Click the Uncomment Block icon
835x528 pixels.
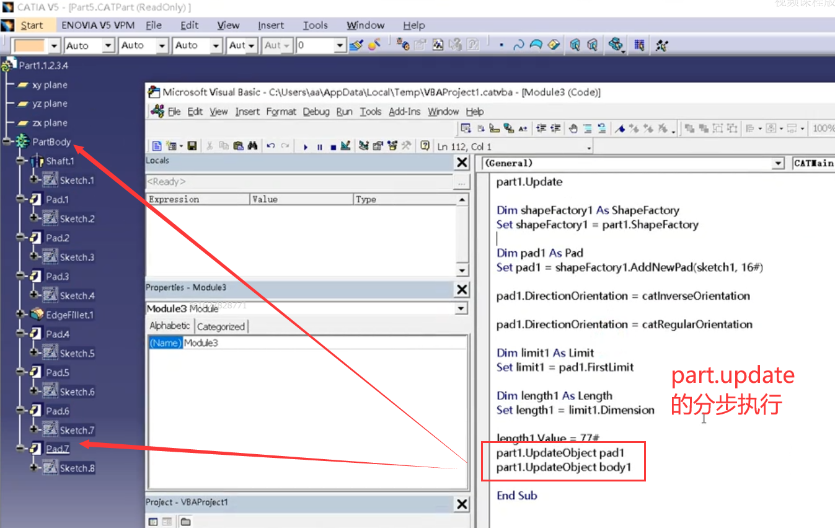coord(602,128)
